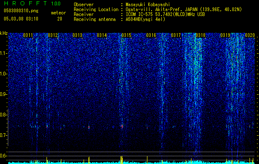Click the 1.0 frequency axis label
Viewport: 259px width, 164px height.
[x=3, y=74]
